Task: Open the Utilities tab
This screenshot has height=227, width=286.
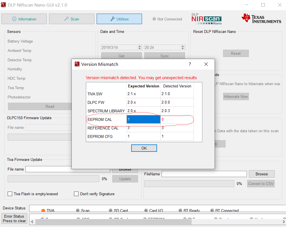Action: (119, 19)
